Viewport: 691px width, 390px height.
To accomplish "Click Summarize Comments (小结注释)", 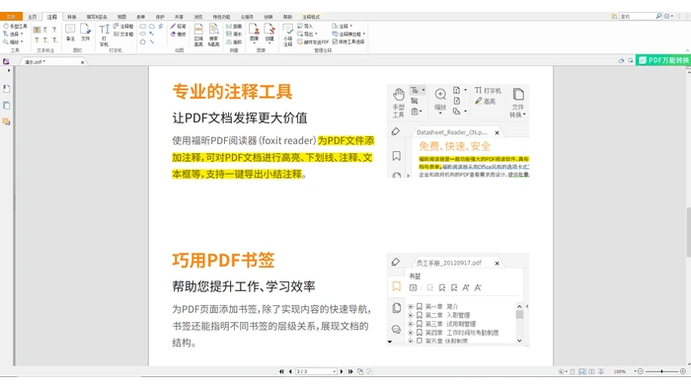I will (x=288, y=36).
